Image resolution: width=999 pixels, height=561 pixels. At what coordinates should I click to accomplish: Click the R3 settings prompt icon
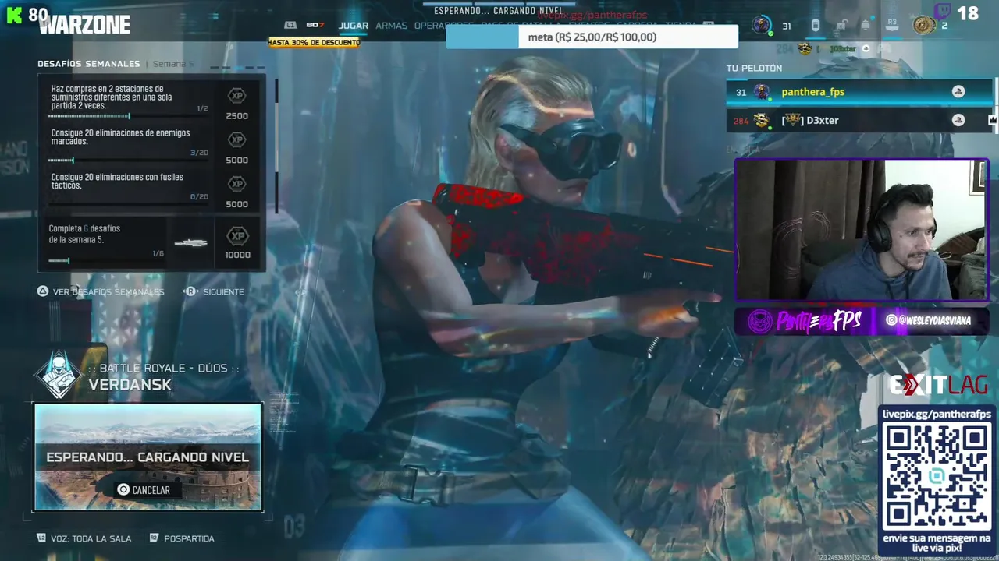pos(893,25)
